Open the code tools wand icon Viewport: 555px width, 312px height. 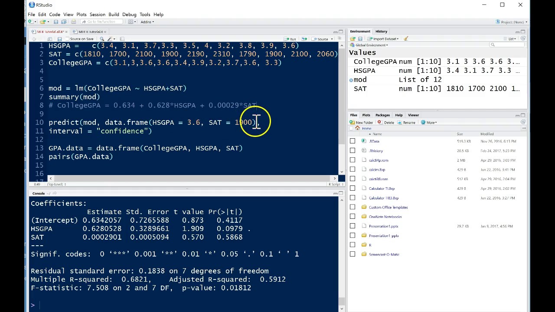pos(110,39)
